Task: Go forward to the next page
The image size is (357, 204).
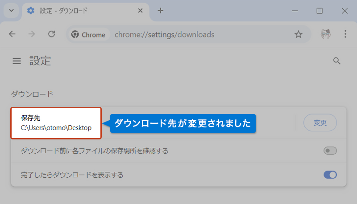Action: pyautogui.click(x=32, y=34)
